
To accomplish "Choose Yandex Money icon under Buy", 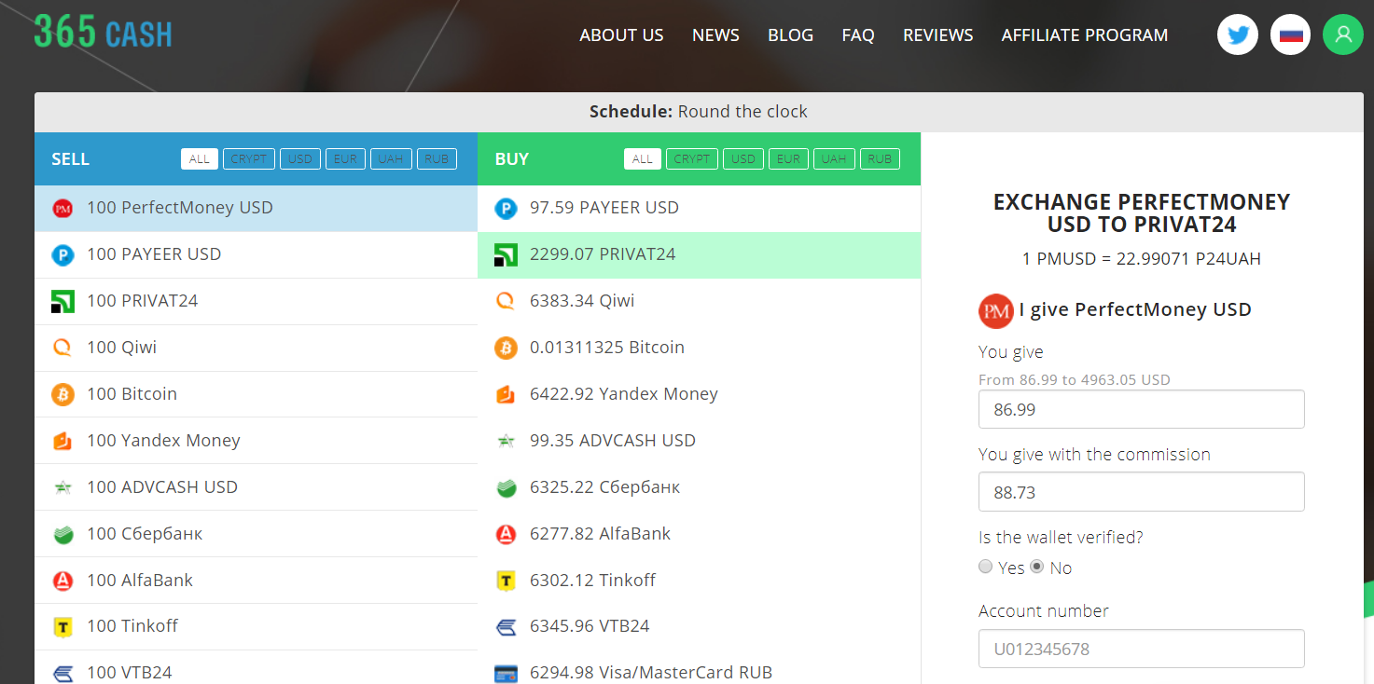I will point(506,394).
